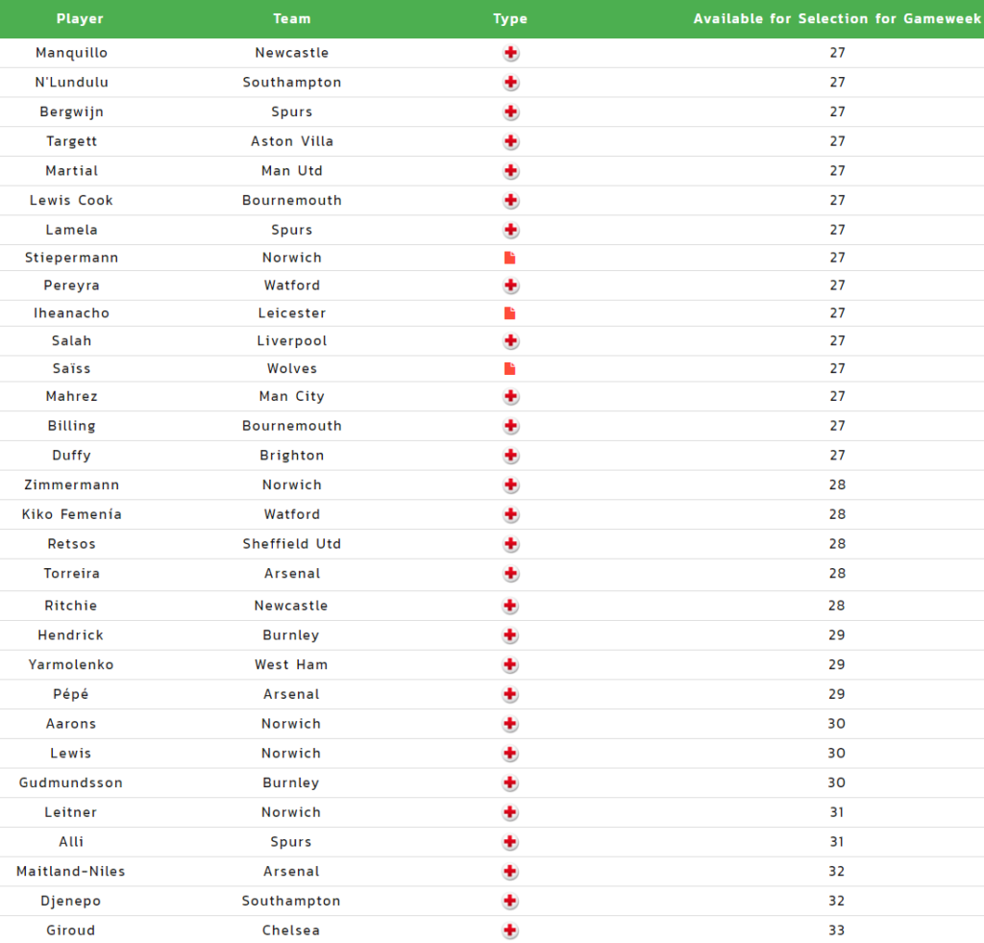984x943 pixels.
Task: Click the injury icon for Torreira
Action: [511, 573]
